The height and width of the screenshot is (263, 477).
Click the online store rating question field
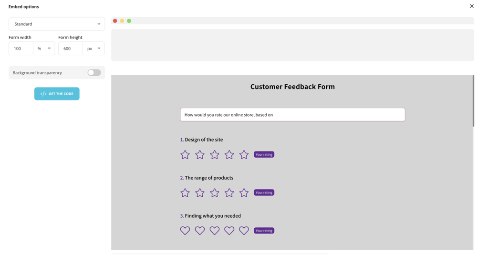tap(292, 115)
